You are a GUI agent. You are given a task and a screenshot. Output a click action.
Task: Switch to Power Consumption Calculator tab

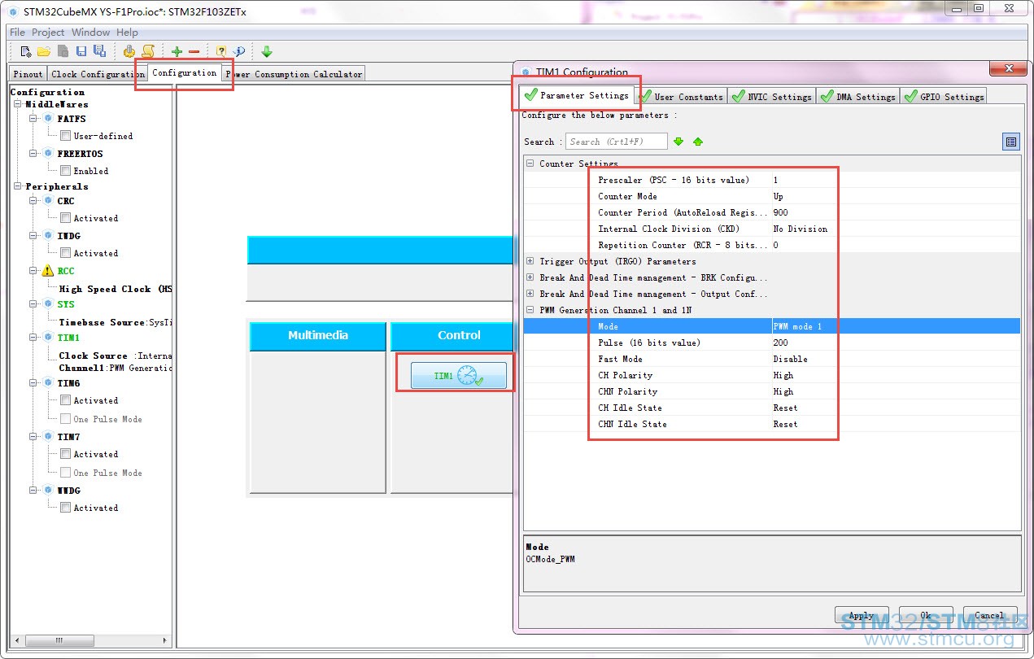click(x=294, y=74)
